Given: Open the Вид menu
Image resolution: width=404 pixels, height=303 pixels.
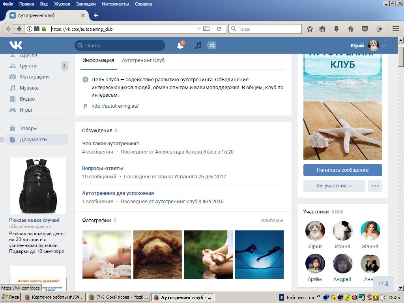Looking at the screenshot, I should 44,4.
